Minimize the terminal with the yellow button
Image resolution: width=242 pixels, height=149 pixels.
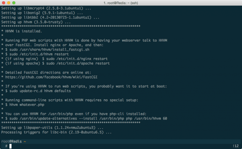[9, 3]
